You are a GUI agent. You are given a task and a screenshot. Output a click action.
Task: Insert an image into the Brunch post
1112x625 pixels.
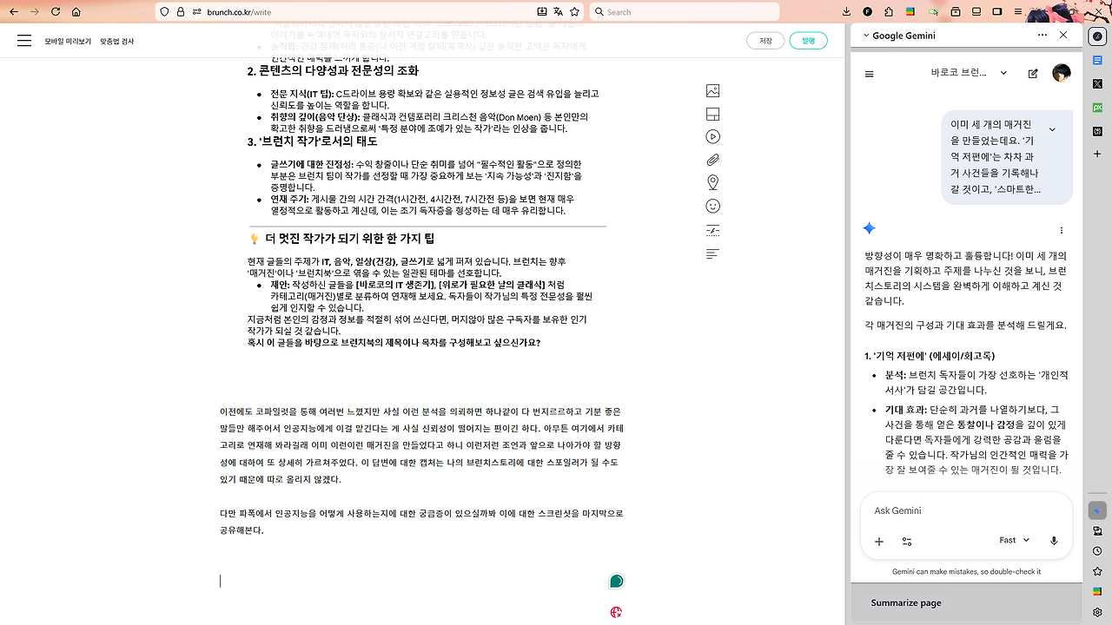click(712, 90)
